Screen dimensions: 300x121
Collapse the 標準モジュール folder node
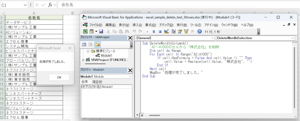pyautogui.click(x=88, y=51)
